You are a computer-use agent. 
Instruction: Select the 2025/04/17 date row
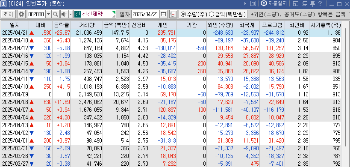[171, 48]
